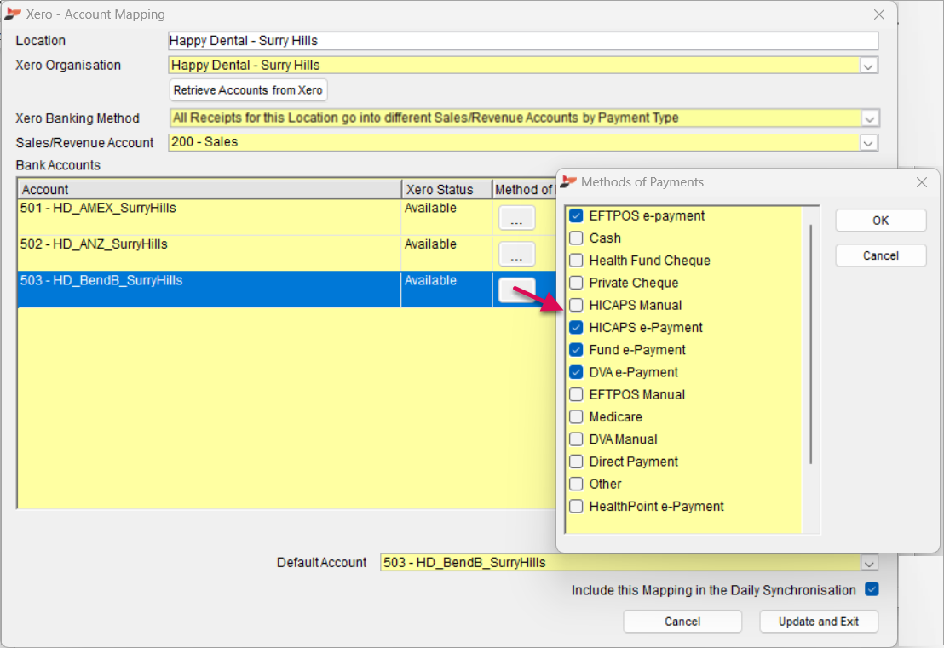Select 503 - HD_BendB_SurryHills account row

[286, 290]
